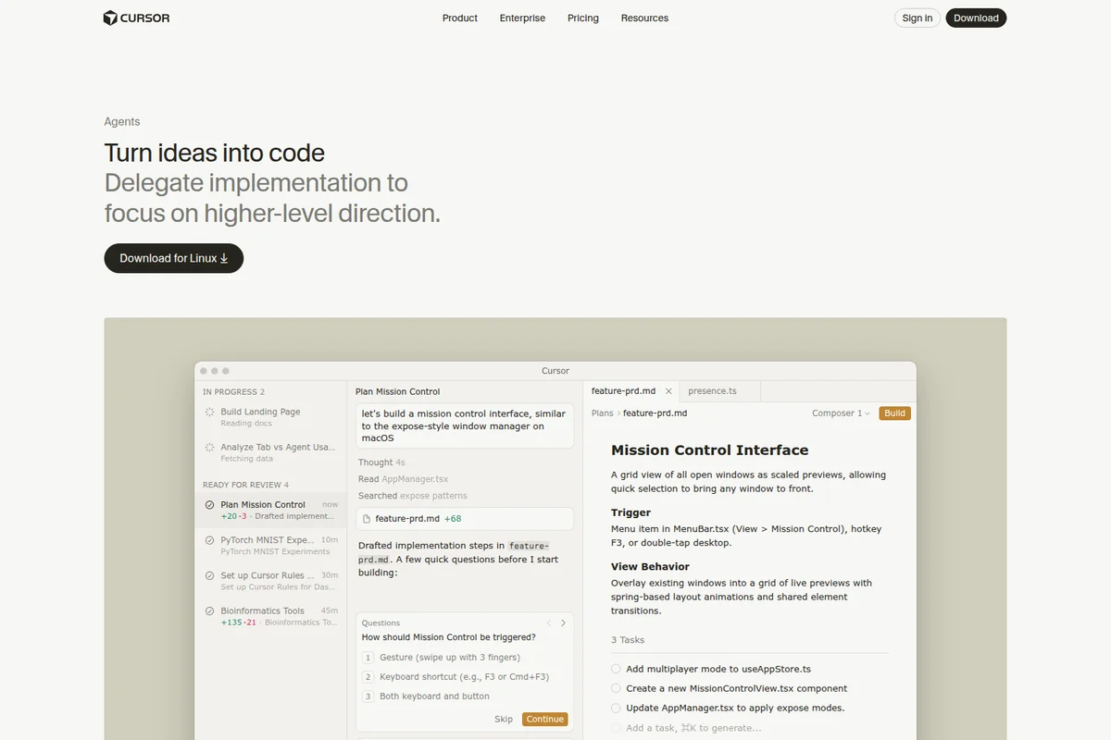Click the checkmark icon beside Set up Cursor Rules
The width and height of the screenshot is (1111, 740).
pos(208,575)
